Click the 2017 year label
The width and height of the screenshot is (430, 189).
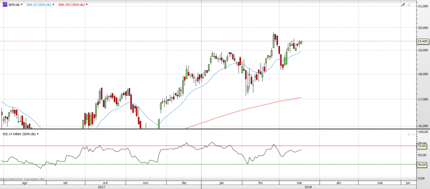101,187
